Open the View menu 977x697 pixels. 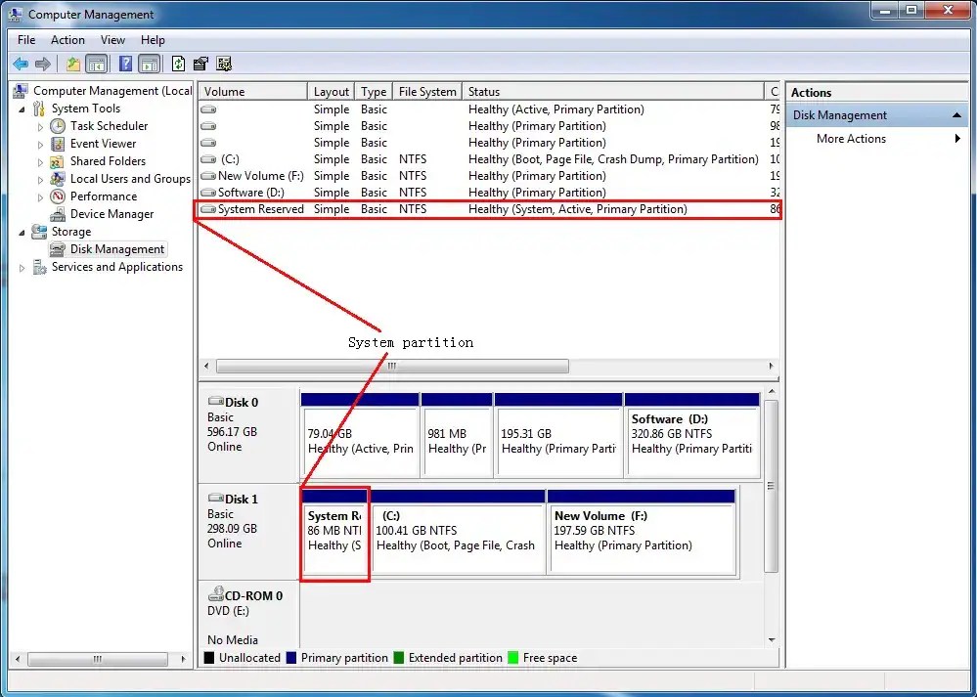[112, 40]
